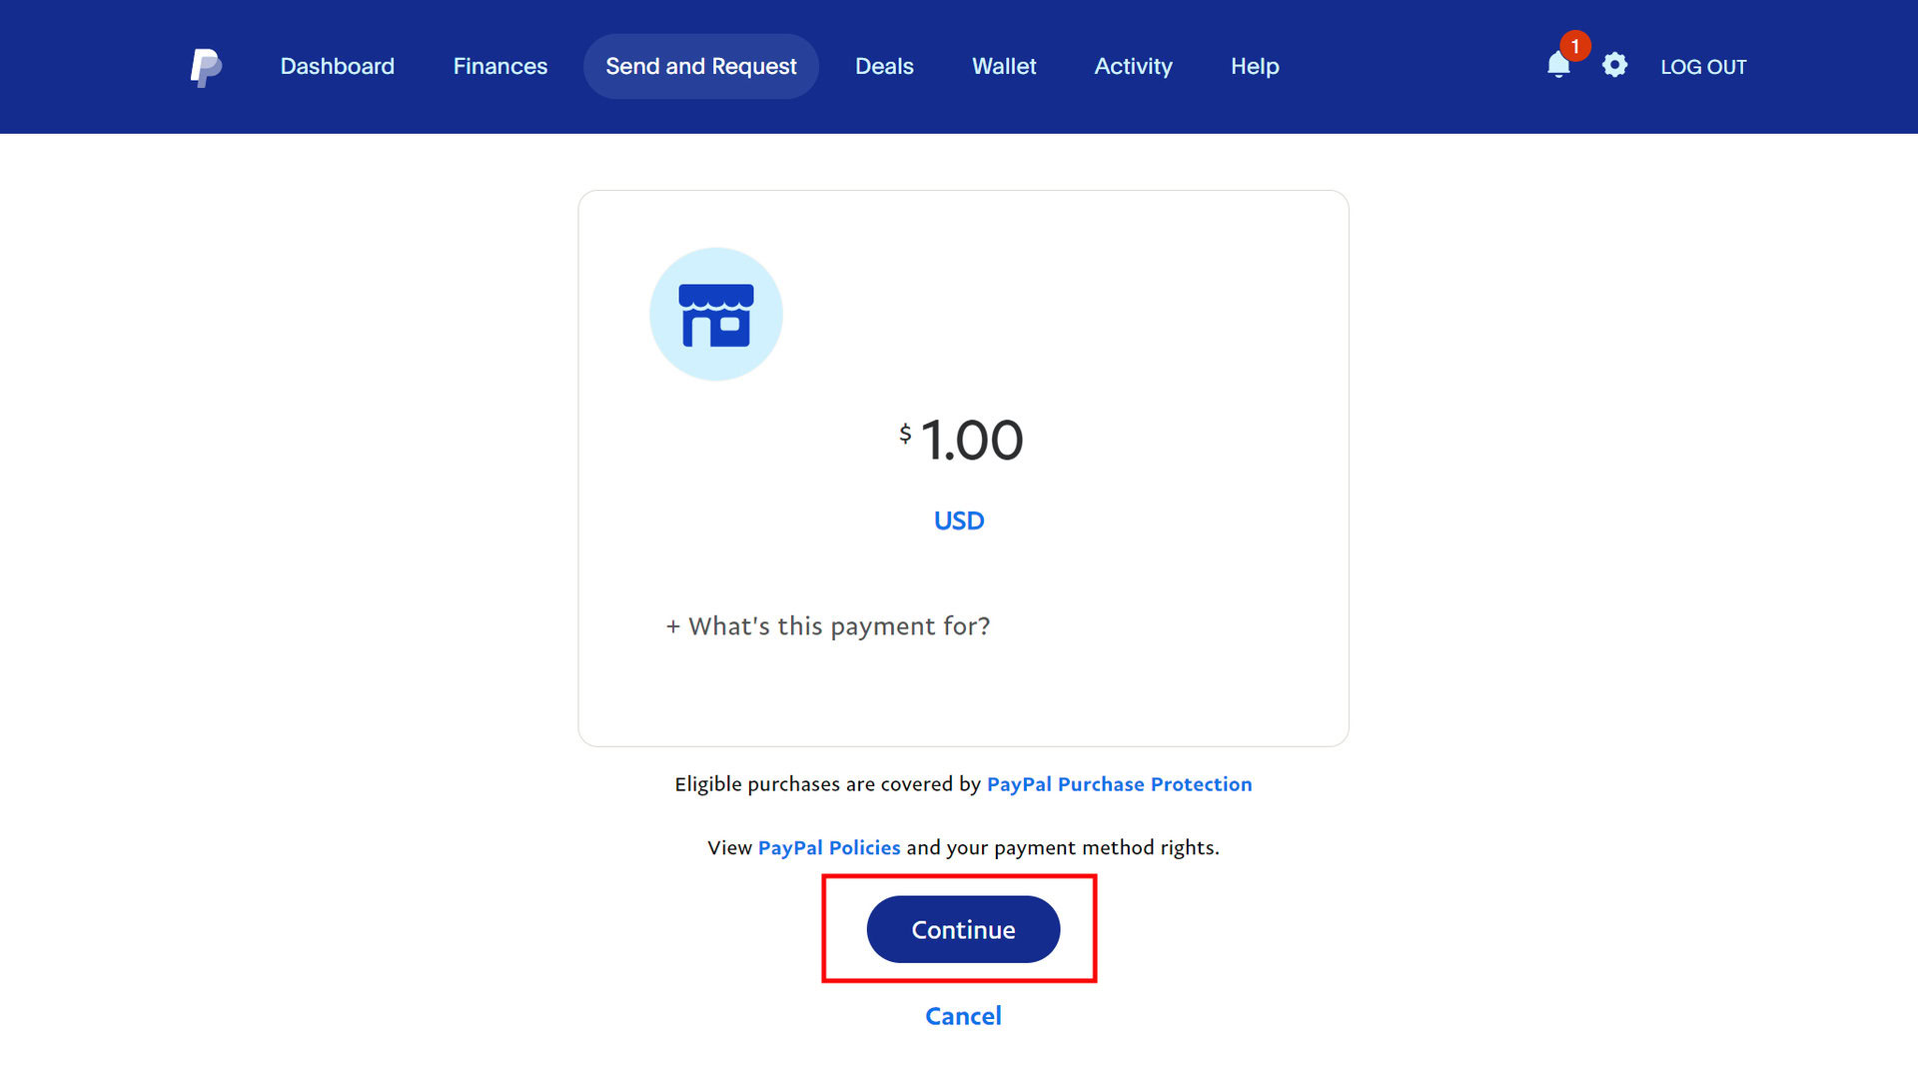
Task: View the PayPal Policies link
Action: pos(829,847)
